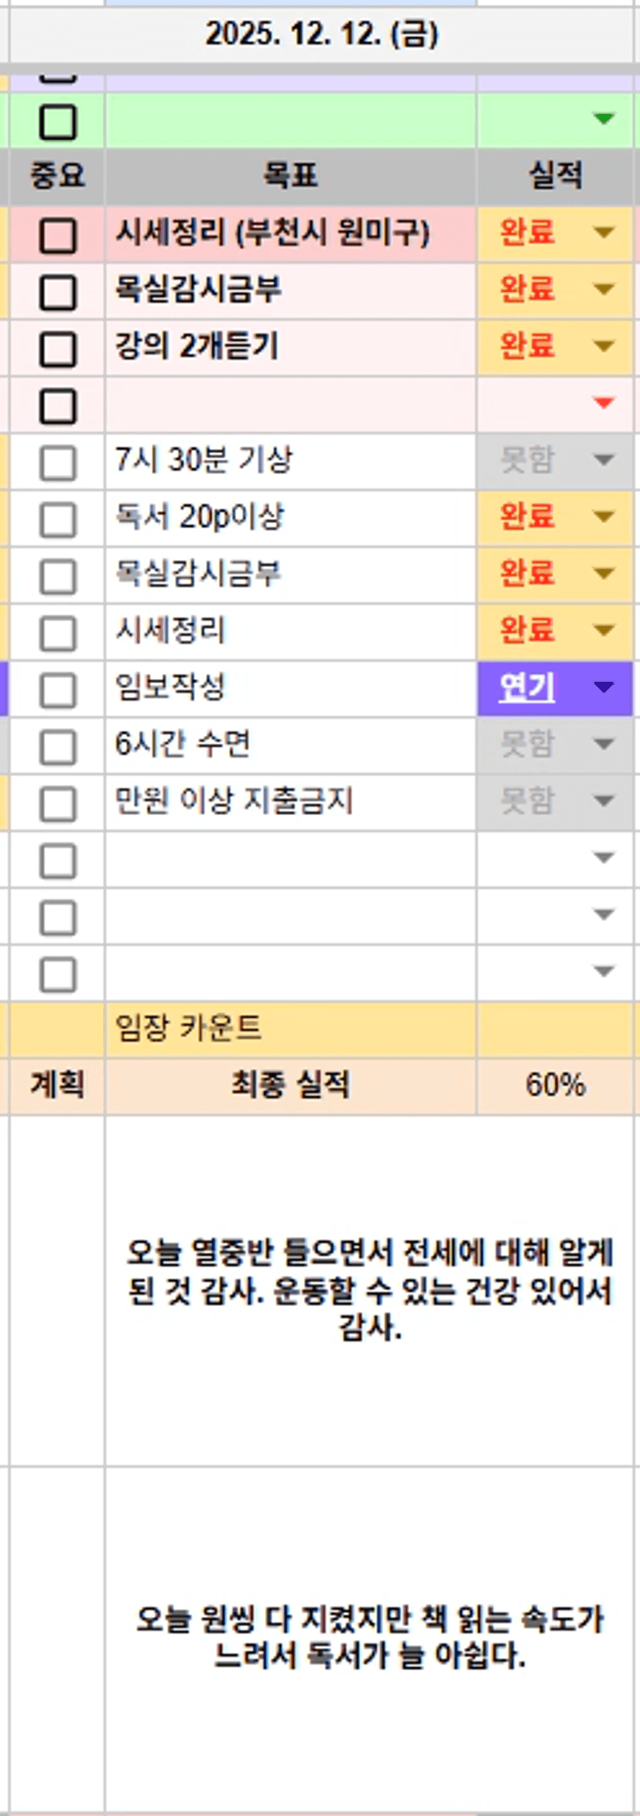Viewport: 640px width, 1816px height.
Task: Open status dropdown for 시세정리 (부천시 원미구)
Action: 603,232
